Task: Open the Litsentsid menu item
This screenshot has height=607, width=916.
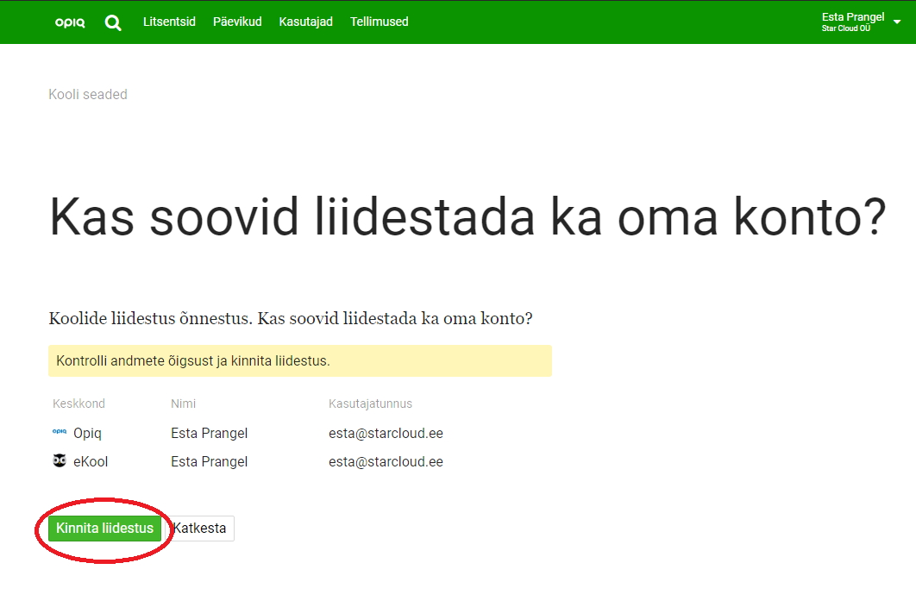Action: click(169, 22)
